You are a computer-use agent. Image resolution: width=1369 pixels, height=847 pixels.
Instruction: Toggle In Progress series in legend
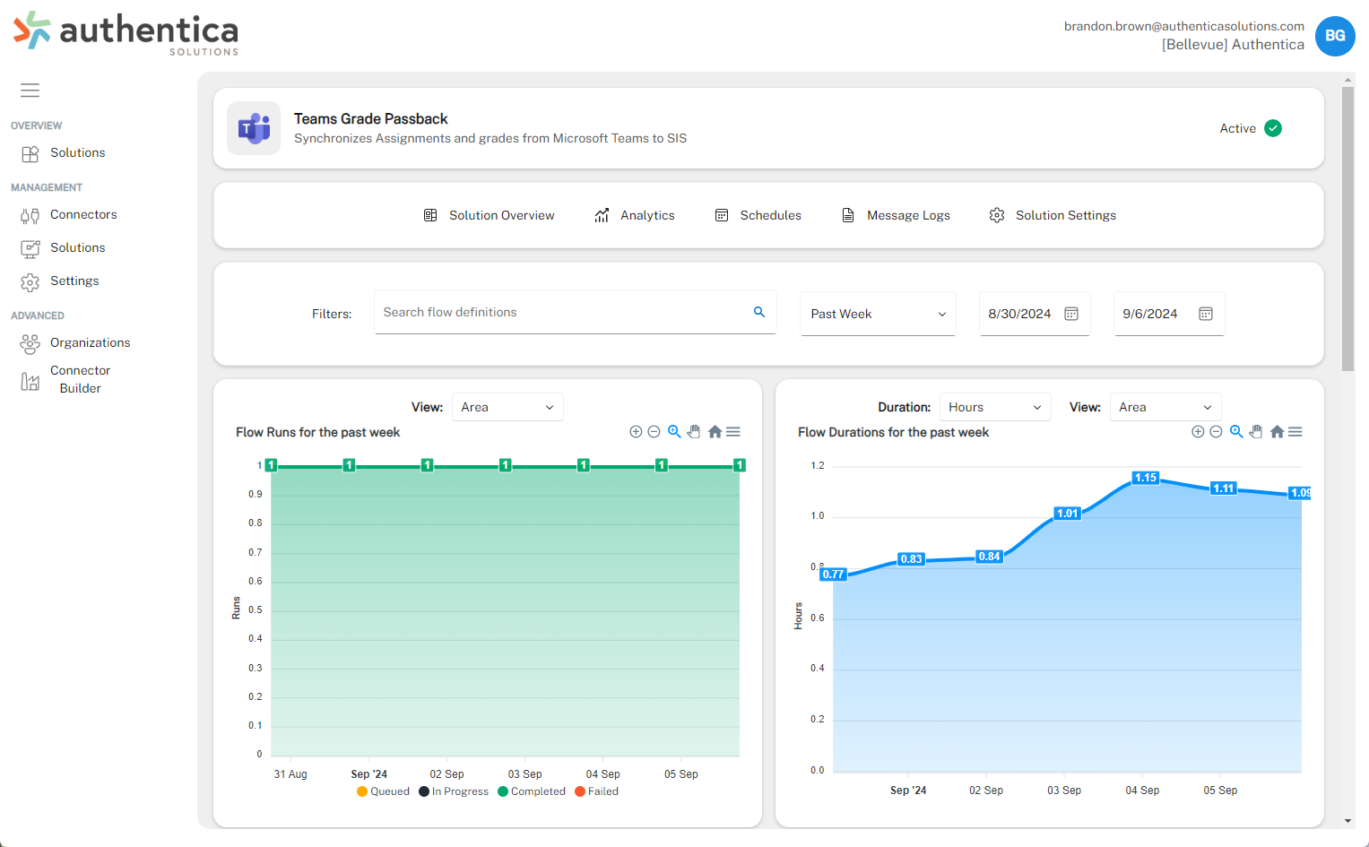coord(454,791)
